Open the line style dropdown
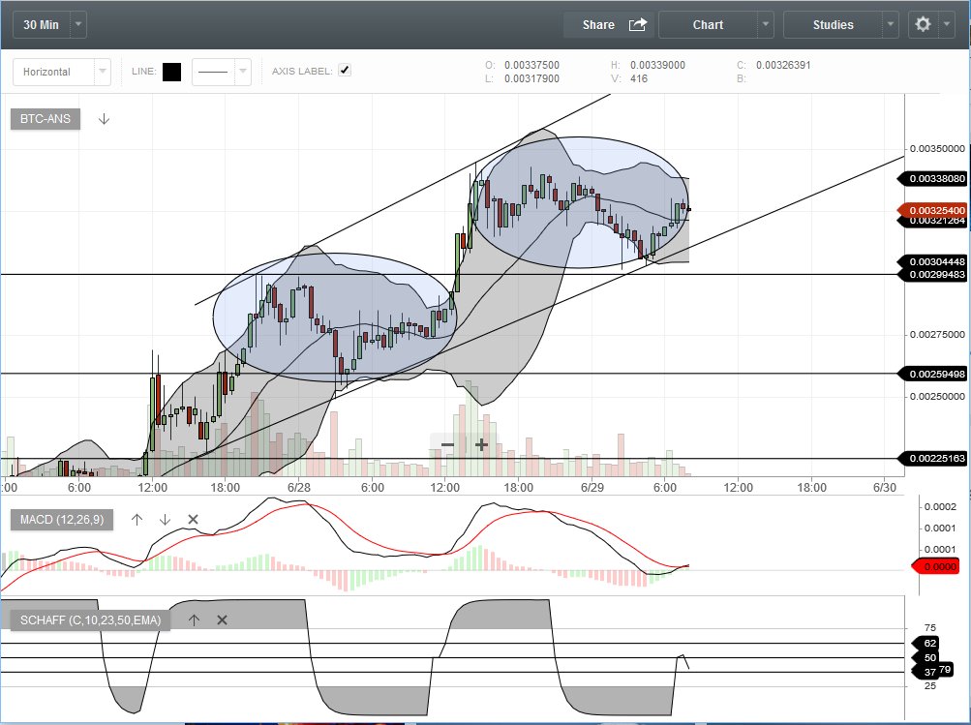 tap(243, 72)
